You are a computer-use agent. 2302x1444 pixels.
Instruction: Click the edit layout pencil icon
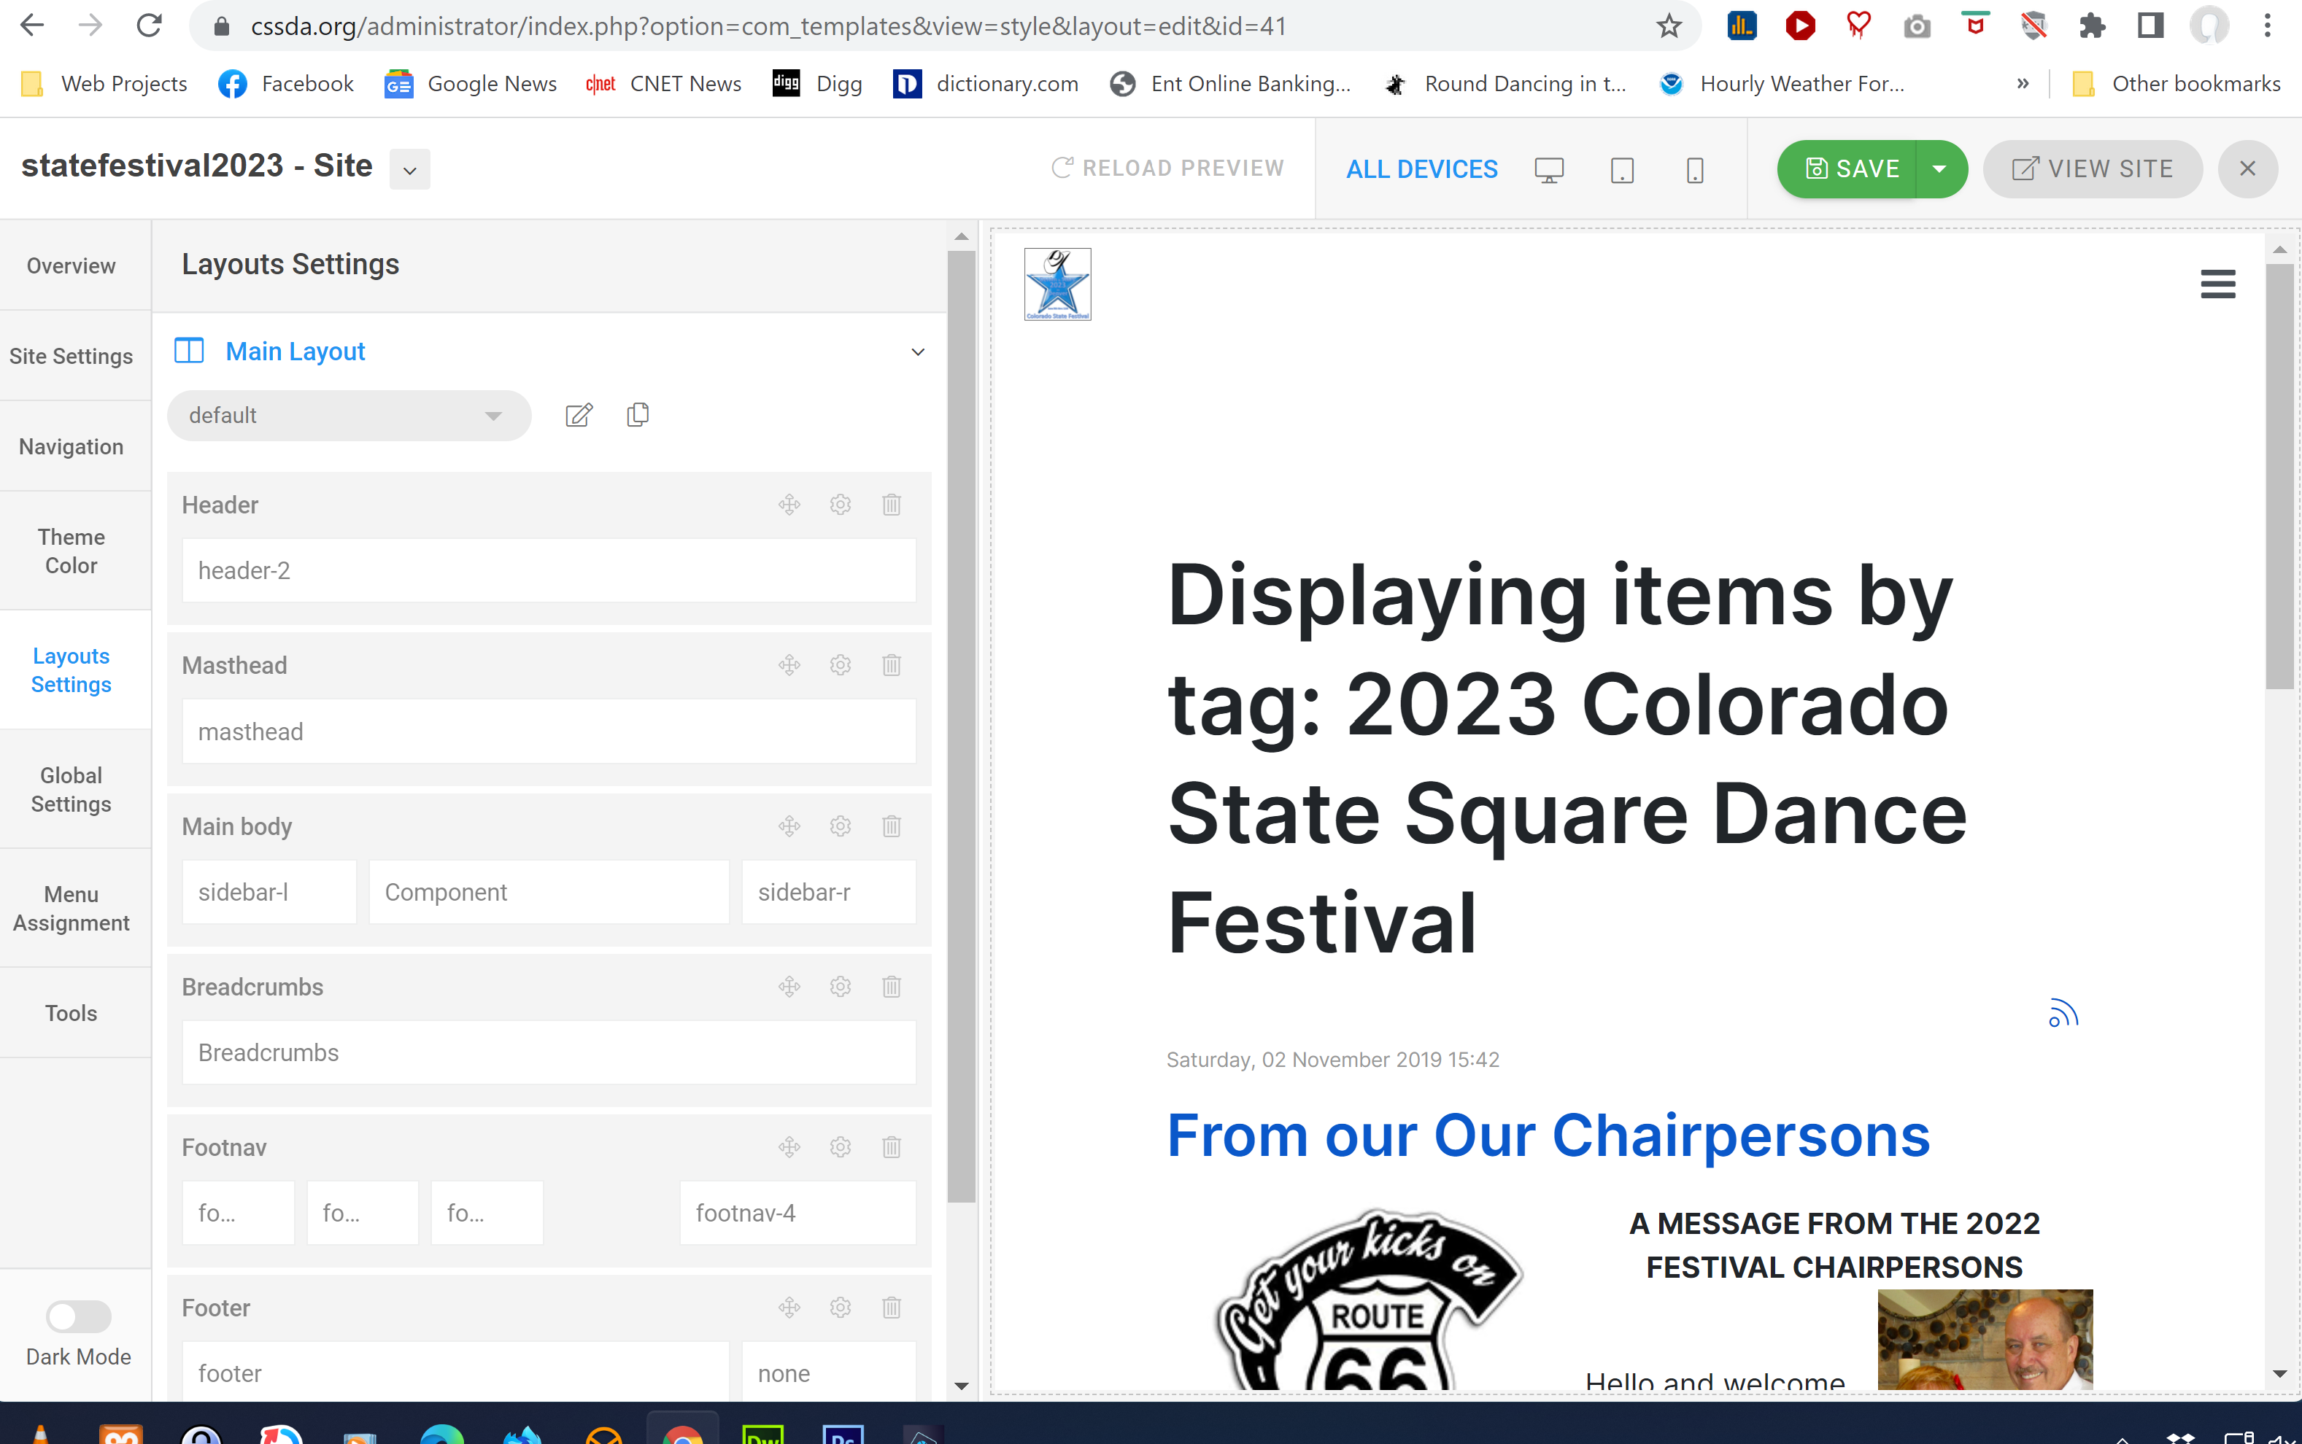[579, 416]
